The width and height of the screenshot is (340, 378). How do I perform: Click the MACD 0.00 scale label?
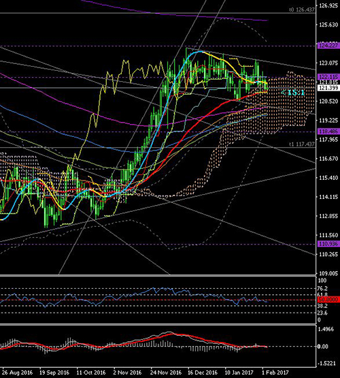pos(323,347)
